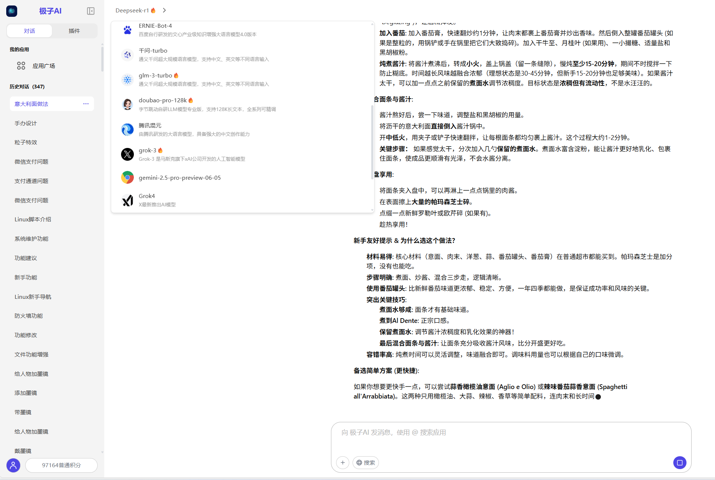Toggle the 搜索 web search option

tap(365, 462)
